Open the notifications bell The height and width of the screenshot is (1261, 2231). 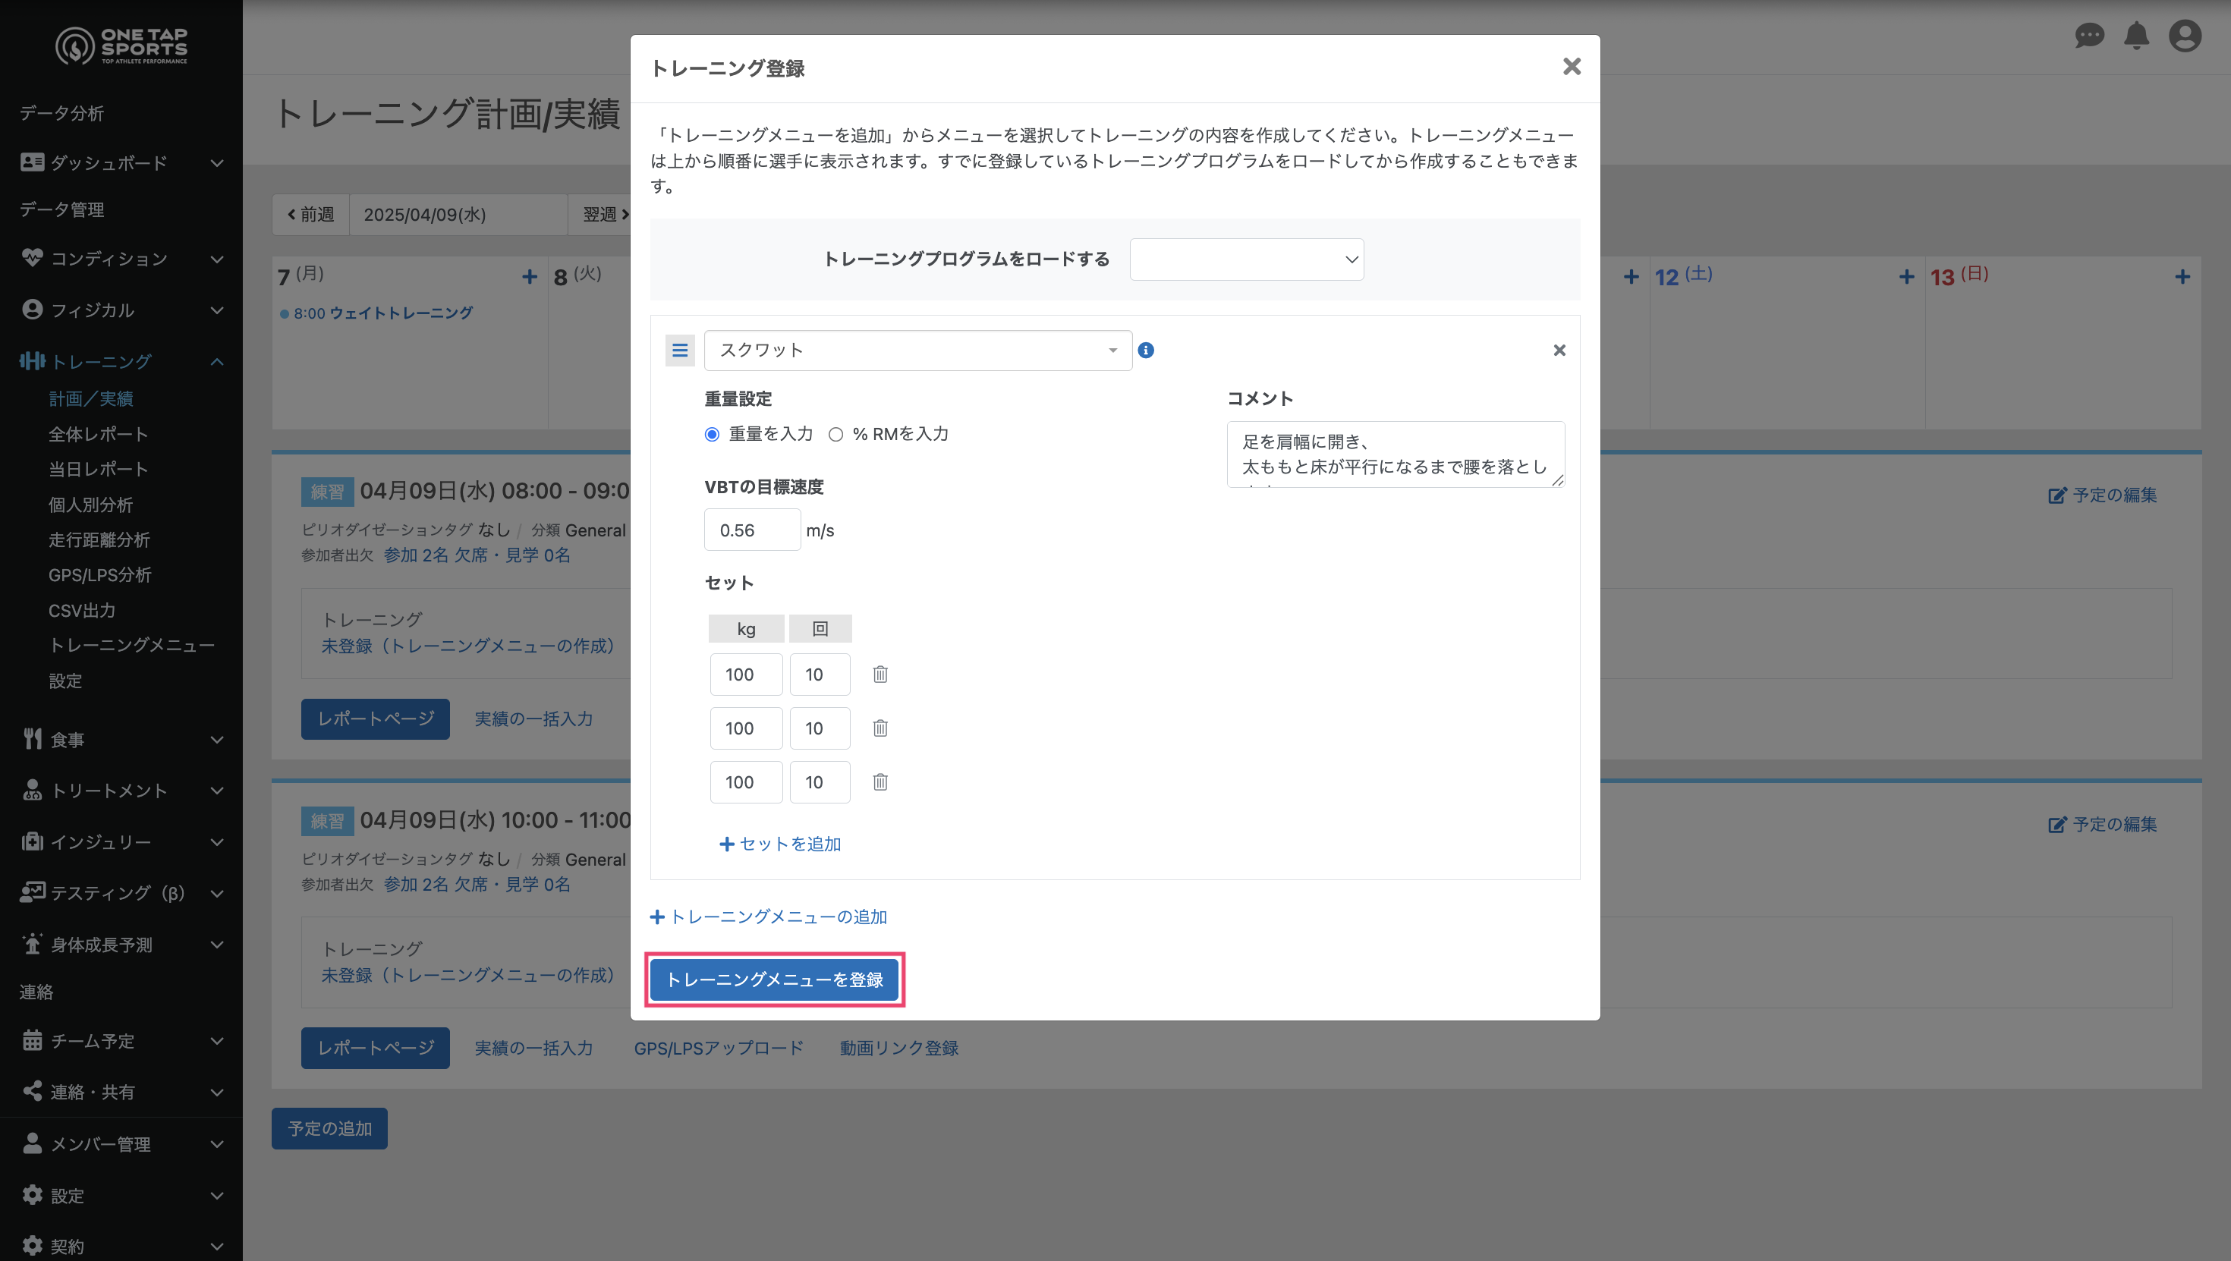(2137, 36)
